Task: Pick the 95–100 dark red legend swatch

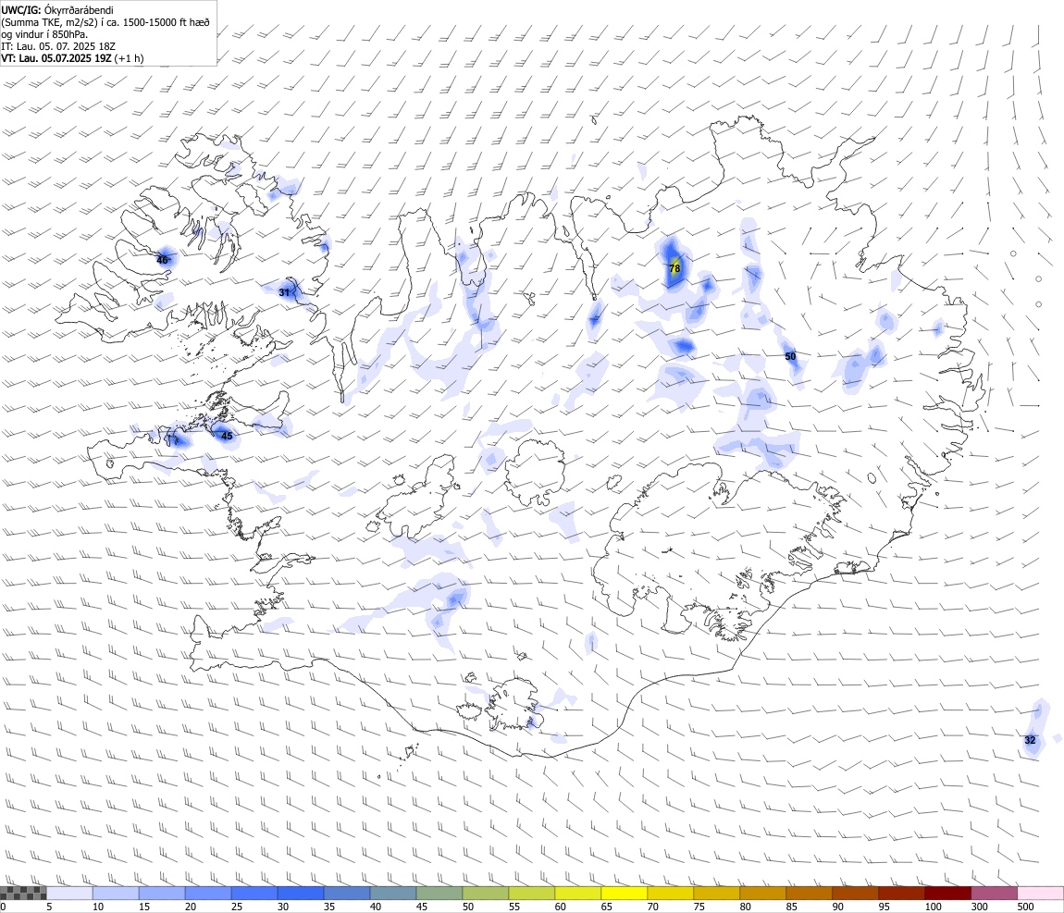Action: click(901, 893)
